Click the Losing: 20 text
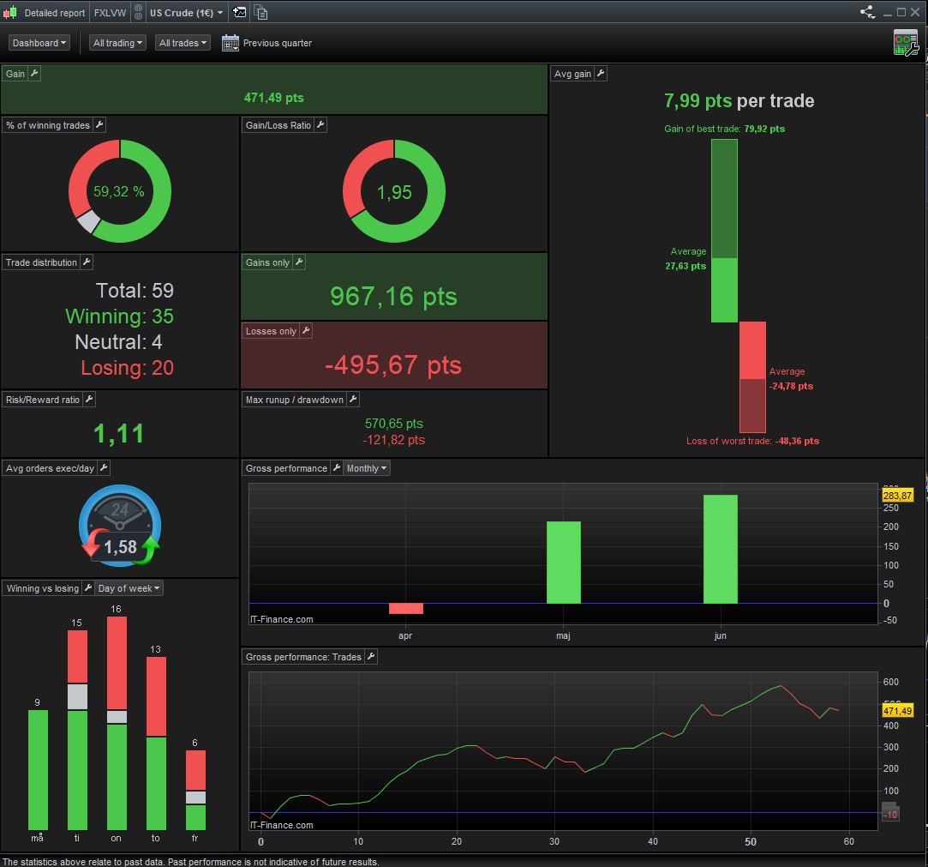The image size is (928, 867). click(127, 368)
